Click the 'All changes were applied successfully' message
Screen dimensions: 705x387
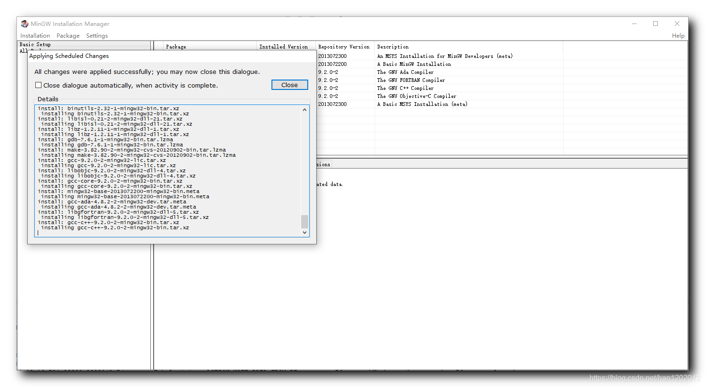[147, 72]
